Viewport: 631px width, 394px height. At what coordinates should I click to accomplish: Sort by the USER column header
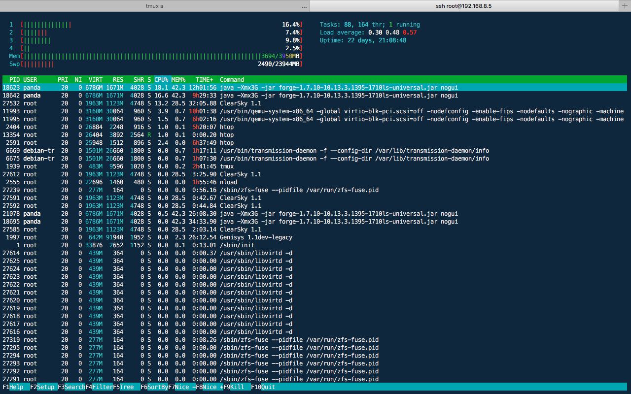point(30,80)
